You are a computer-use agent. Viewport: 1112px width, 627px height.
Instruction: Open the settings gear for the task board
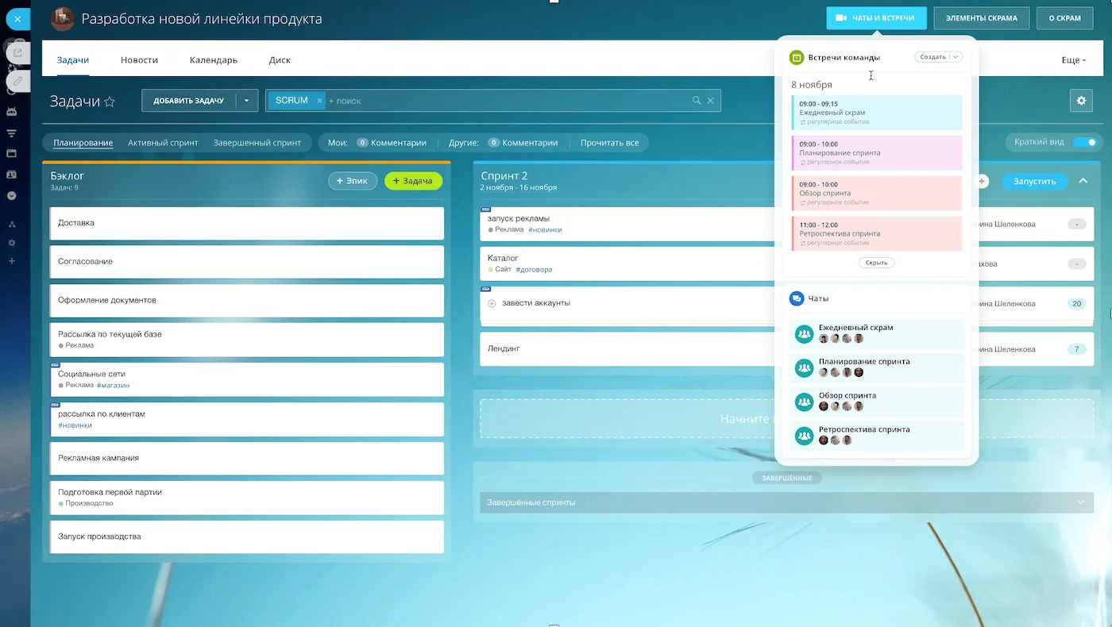1080,100
